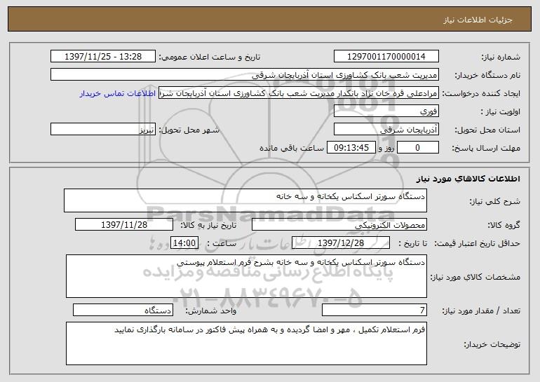Click the جزئیات اطلاعات نیاز header title
The height and width of the screenshot is (382, 540).
click(478, 20)
